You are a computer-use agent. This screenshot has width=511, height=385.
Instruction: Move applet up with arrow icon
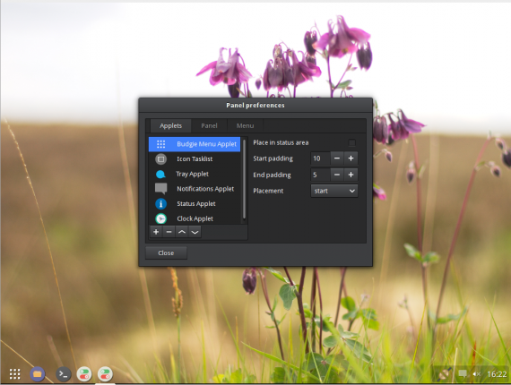tap(182, 232)
